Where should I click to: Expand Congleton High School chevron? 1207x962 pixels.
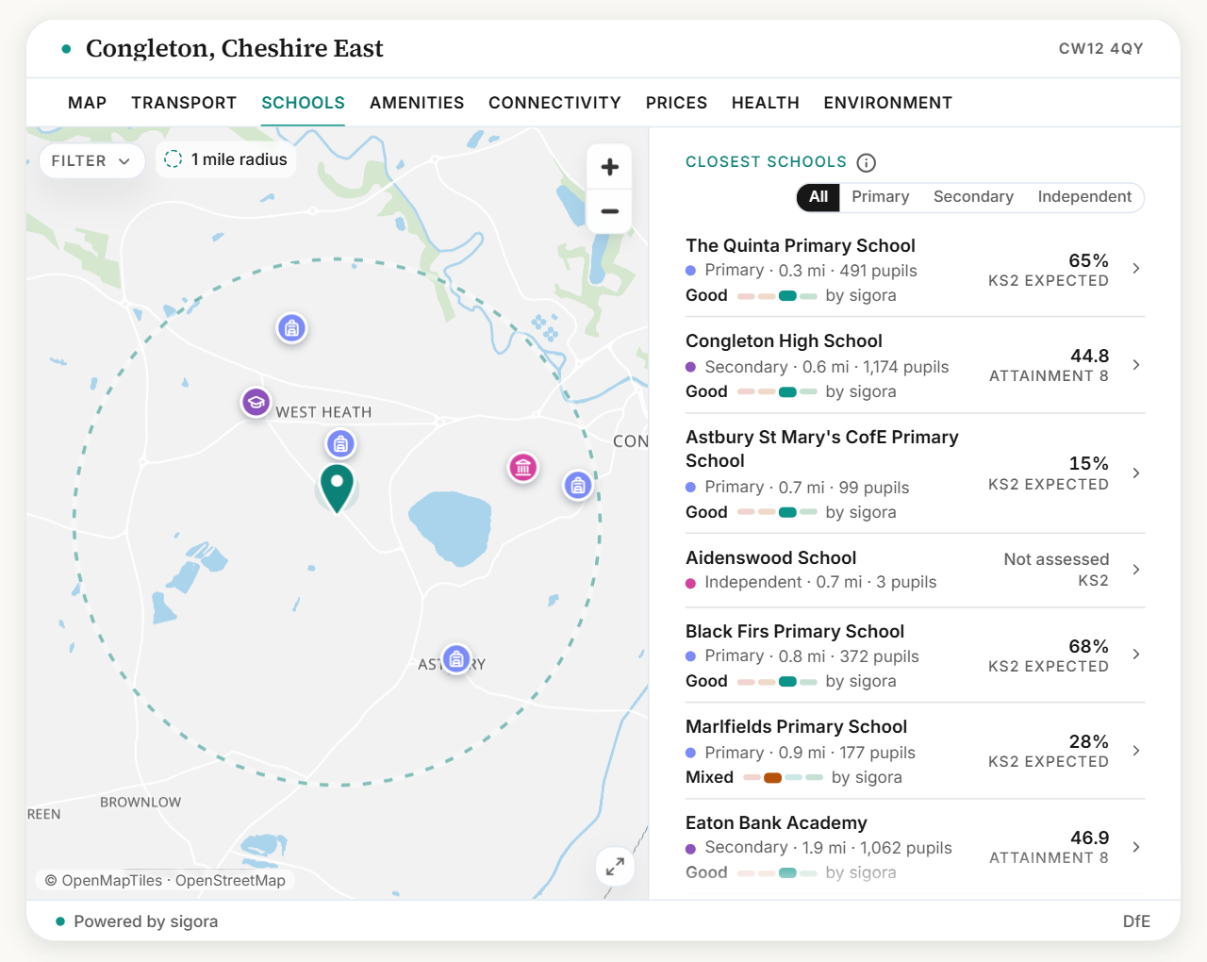1136,365
